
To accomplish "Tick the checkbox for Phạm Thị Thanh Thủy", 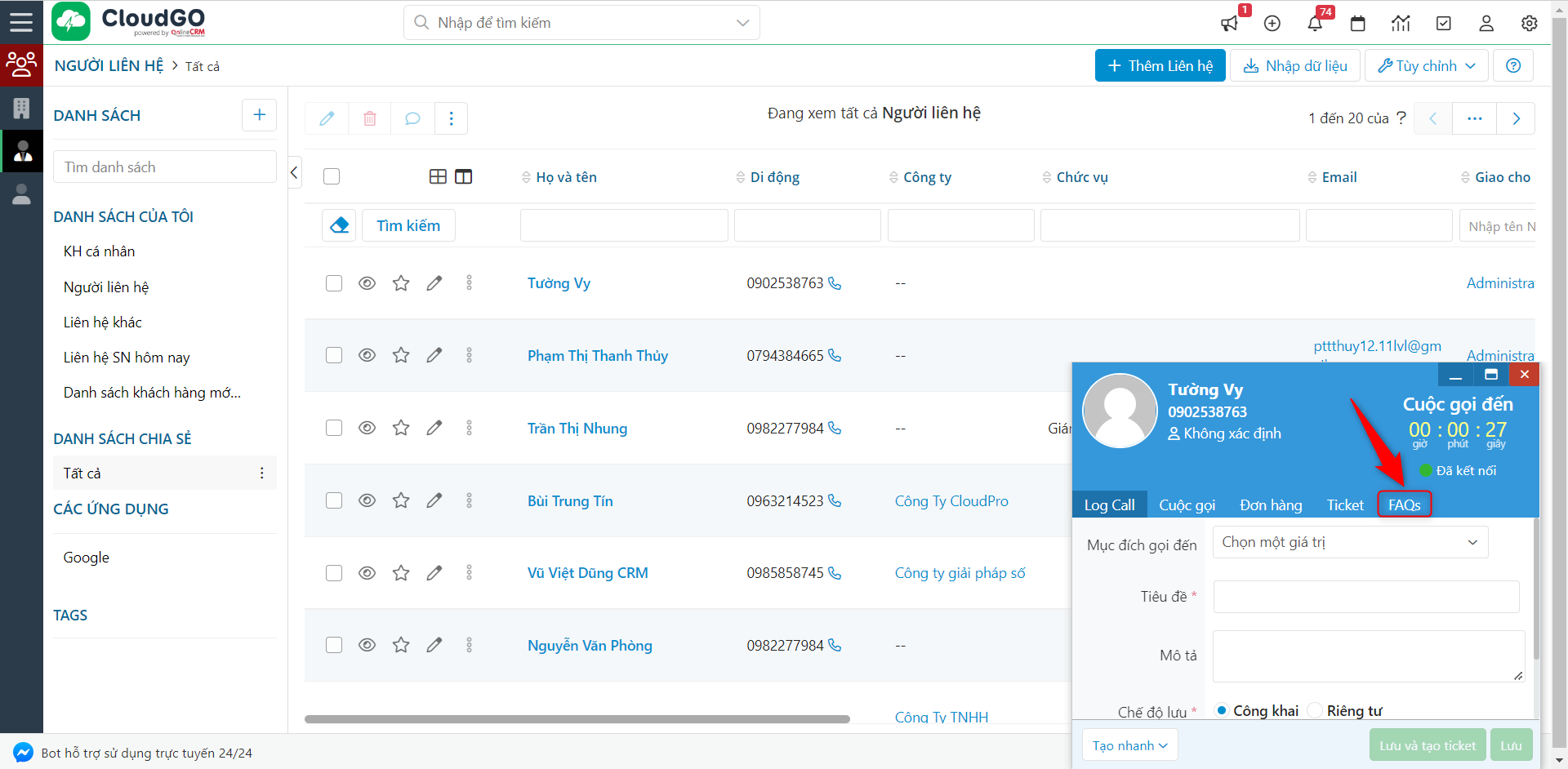I will click(x=334, y=355).
